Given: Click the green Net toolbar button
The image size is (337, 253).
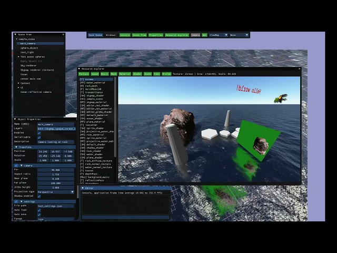Looking at the screenshot, I should 204,35.
